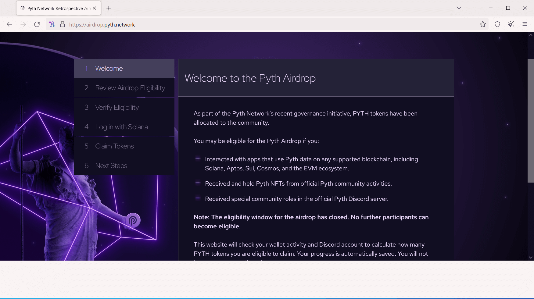Viewport: 534px width, 299px height.
Task: Reload the current page
Action: pyautogui.click(x=37, y=24)
